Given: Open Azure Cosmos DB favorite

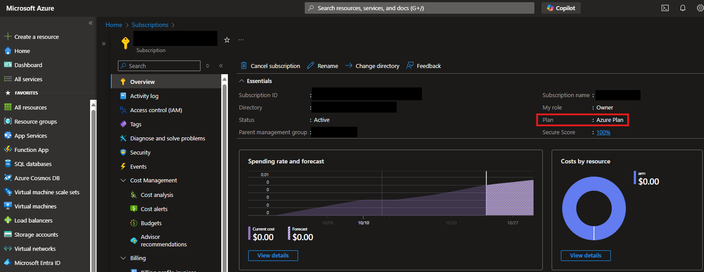Looking at the screenshot, I should 37,178.
